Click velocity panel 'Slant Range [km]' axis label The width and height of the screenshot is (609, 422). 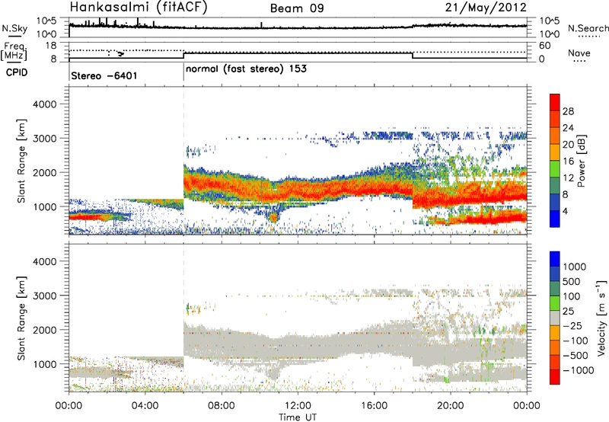pyautogui.click(x=21, y=318)
